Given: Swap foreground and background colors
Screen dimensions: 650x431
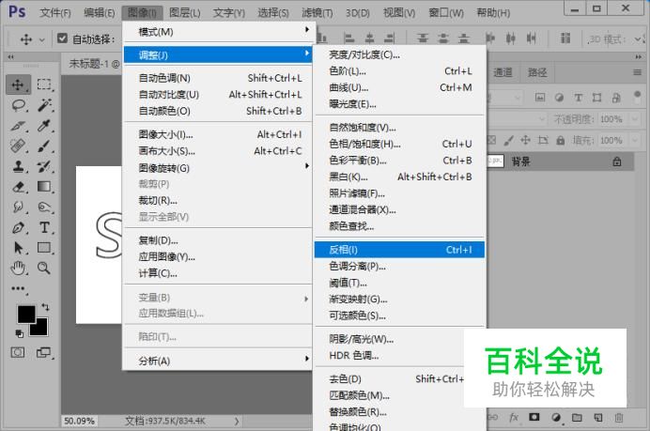Looking at the screenshot, I should [46, 307].
